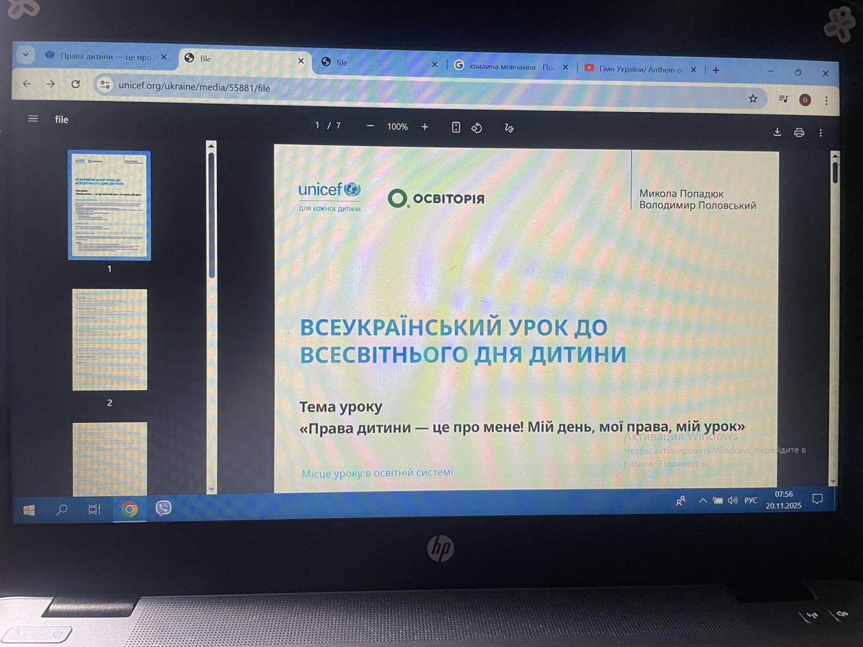Rotate the PDF counterclockwise
This screenshot has height=647, width=863.
(476, 128)
